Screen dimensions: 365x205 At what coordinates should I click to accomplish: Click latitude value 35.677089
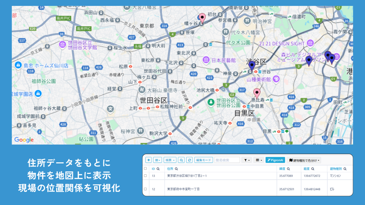click(286, 176)
